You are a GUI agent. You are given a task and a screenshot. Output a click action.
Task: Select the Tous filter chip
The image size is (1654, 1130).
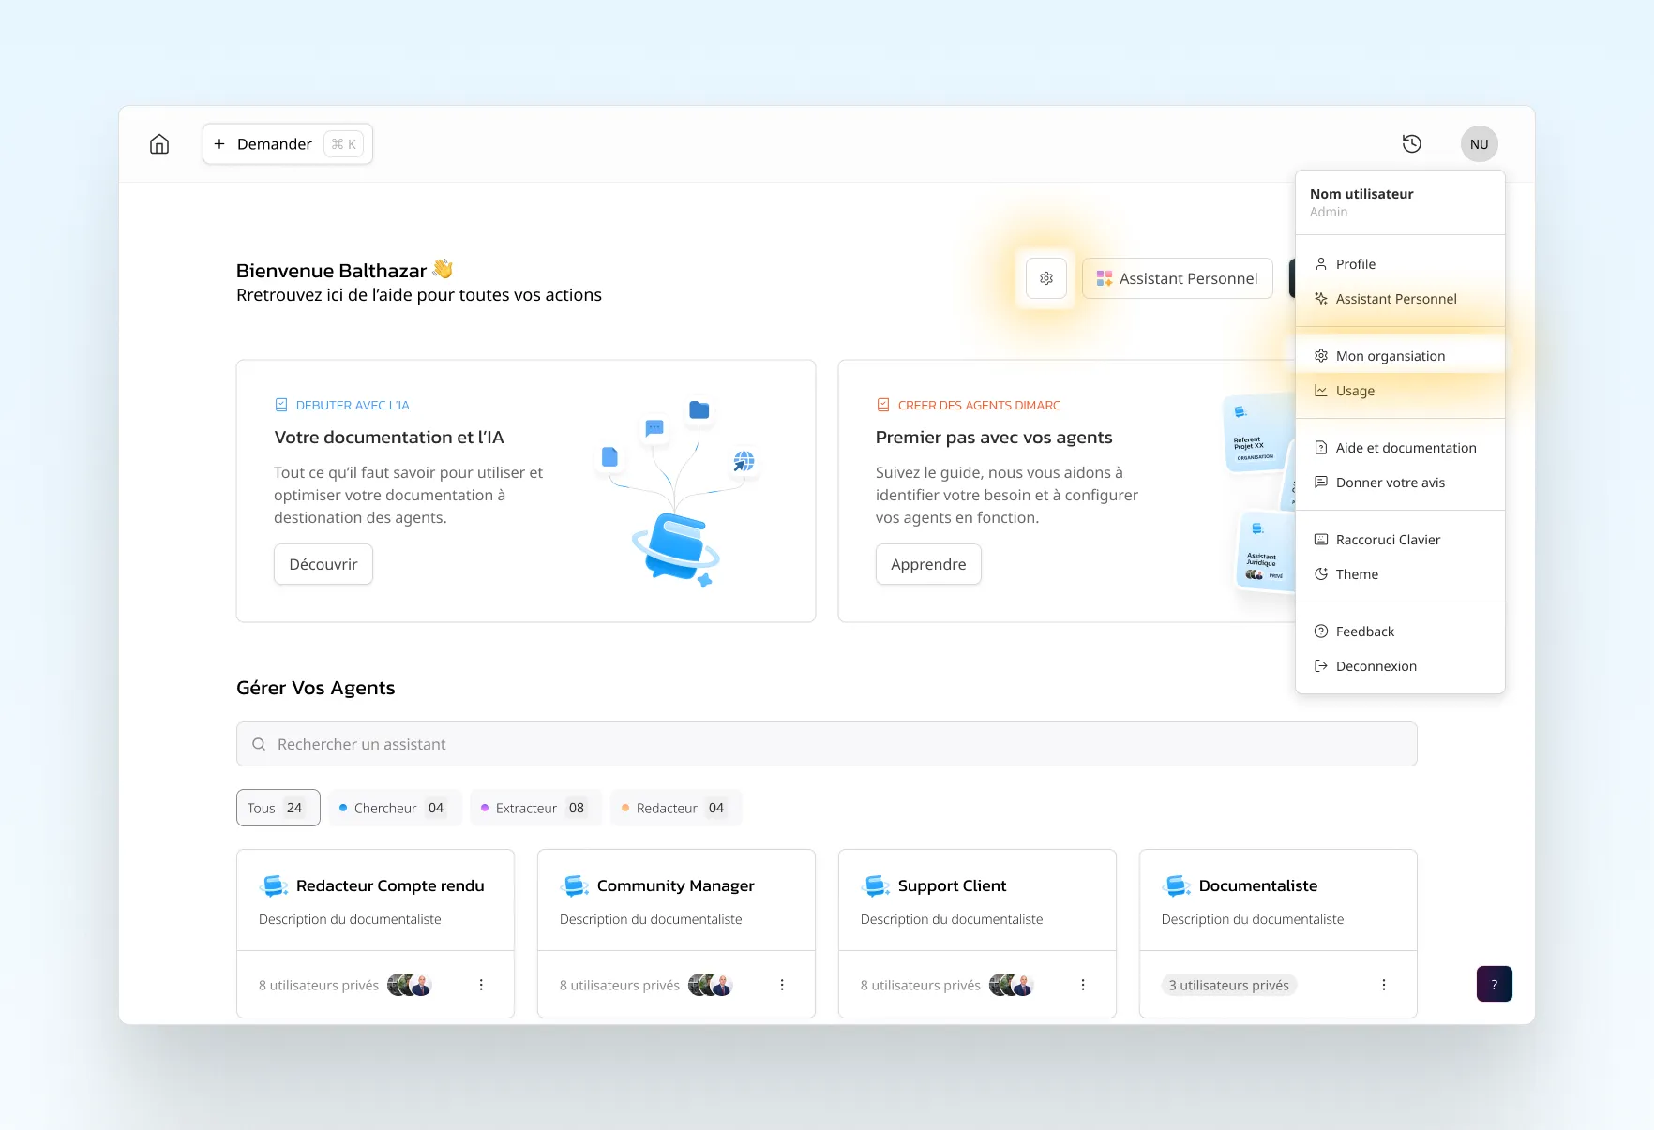pos(278,808)
